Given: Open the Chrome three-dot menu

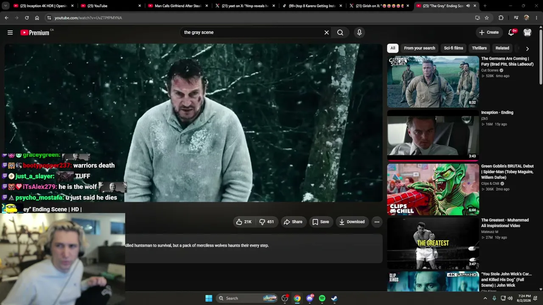Looking at the screenshot, I should click(537, 18).
